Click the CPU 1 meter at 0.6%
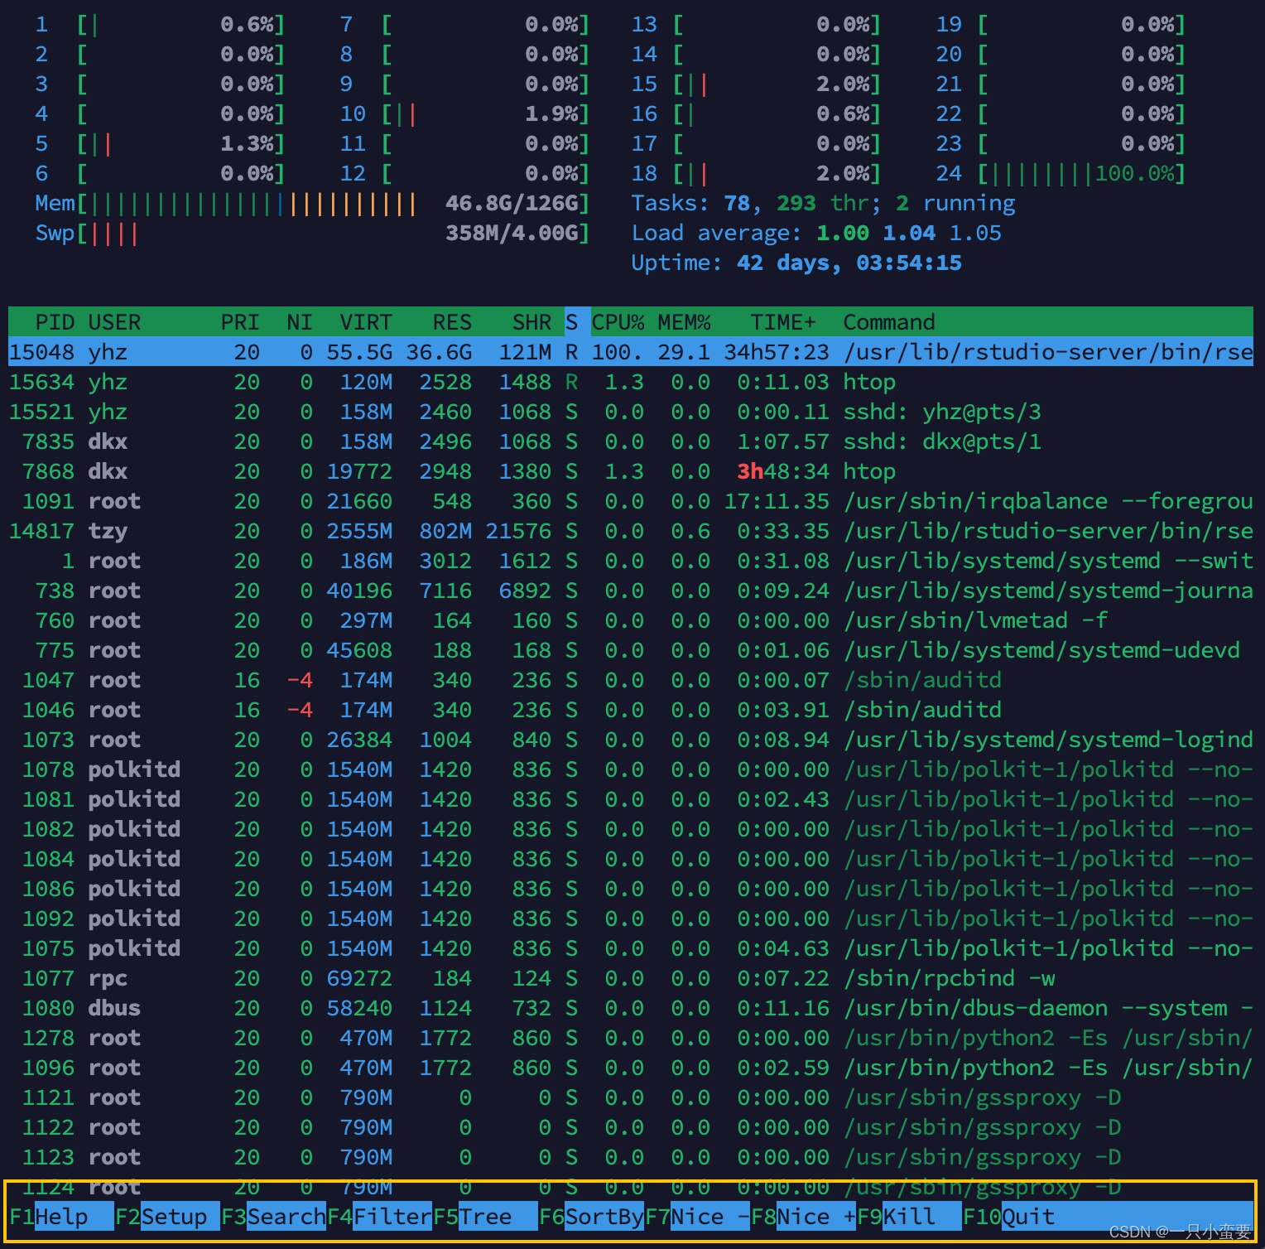Viewport: 1265px width, 1249px height. pyautogui.click(x=161, y=25)
